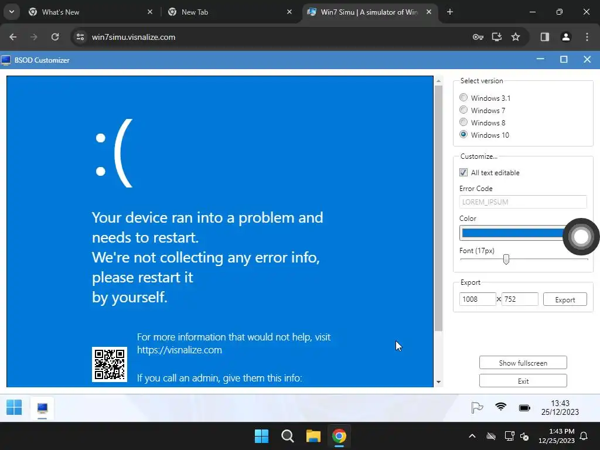The height and width of the screenshot is (450, 600).
Task: Close the Win7 Simu tab
Action: (x=429, y=12)
